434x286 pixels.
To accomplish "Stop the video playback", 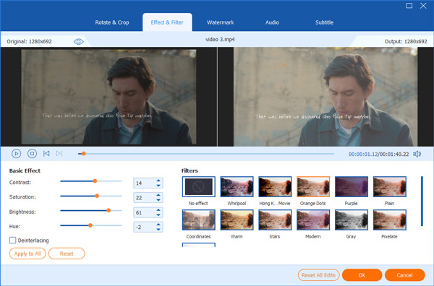I will (32, 153).
